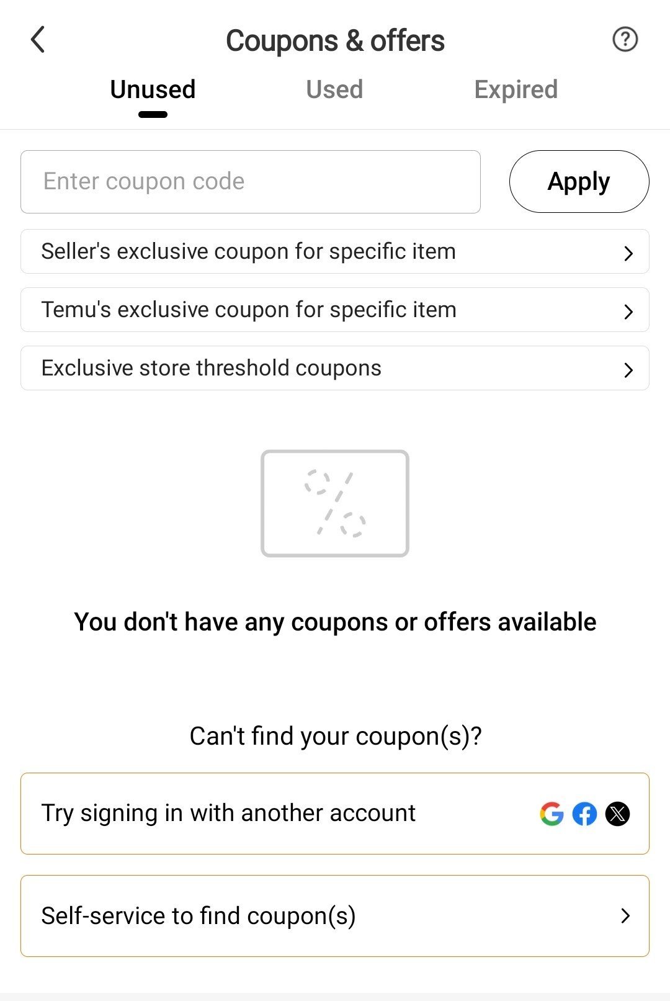
Task: Tap the Google sign-in icon
Action: click(552, 814)
